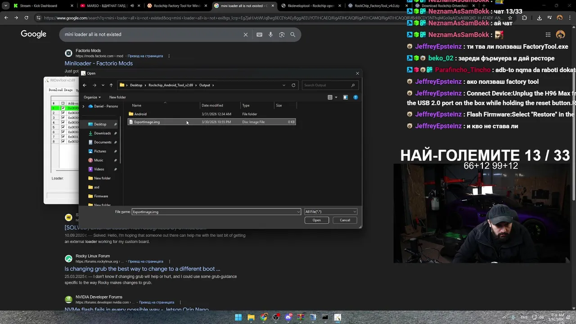Screen dimensions: 576x324
Task: Select the ExportImage.img file
Action: 211,122
